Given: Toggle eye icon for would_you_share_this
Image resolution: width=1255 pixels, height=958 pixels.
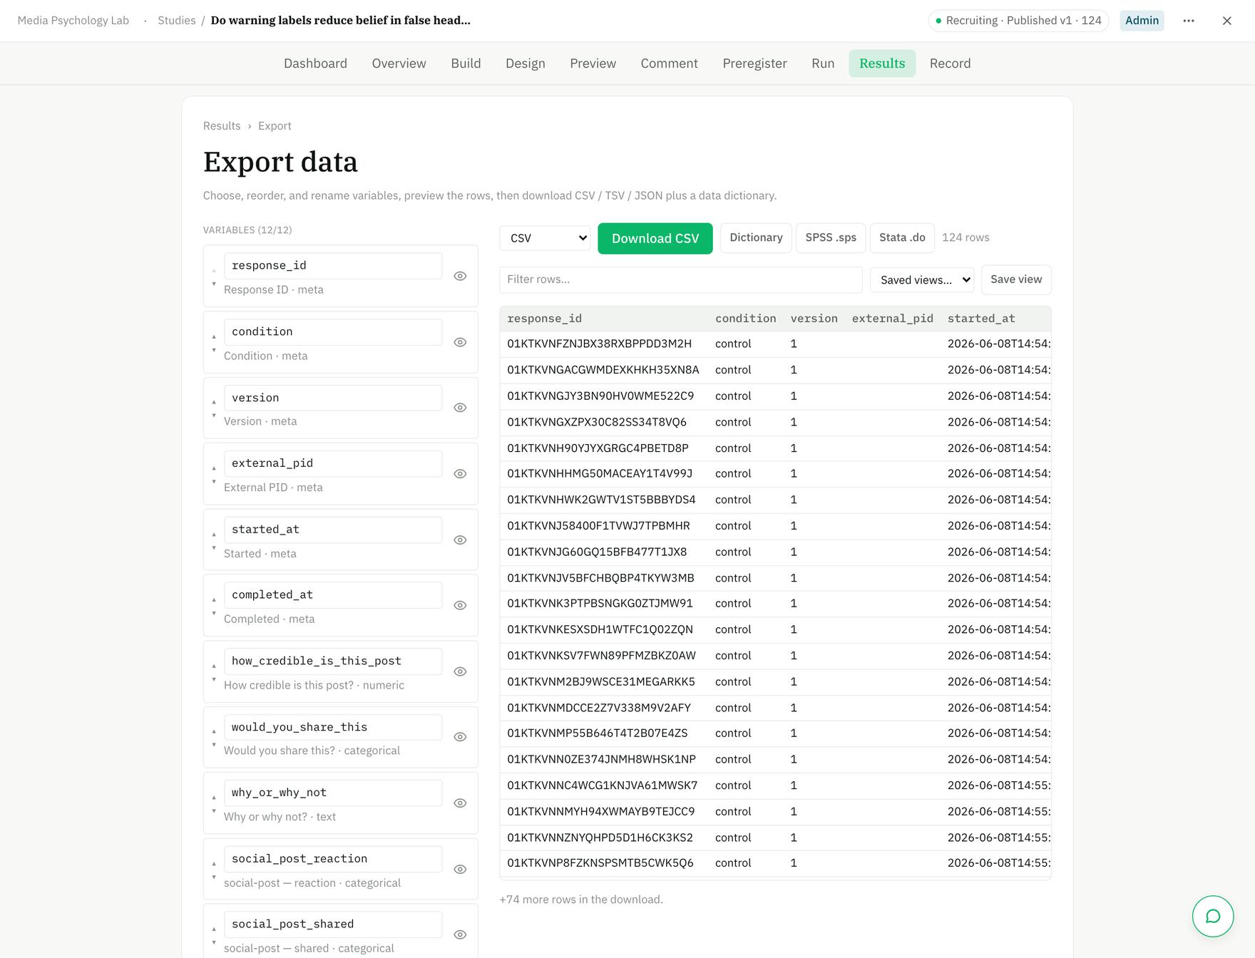Looking at the screenshot, I should pyautogui.click(x=461, y=737).
